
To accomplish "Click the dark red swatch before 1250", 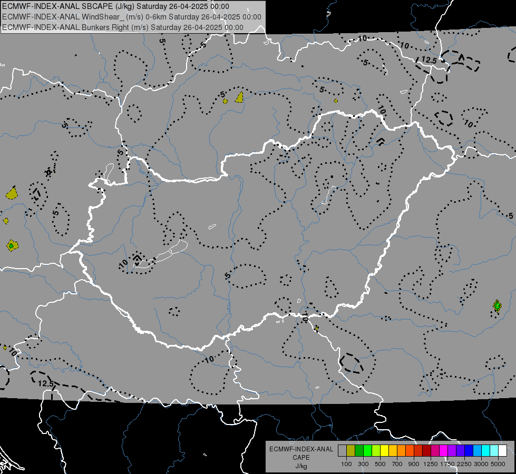I will 426,451.
